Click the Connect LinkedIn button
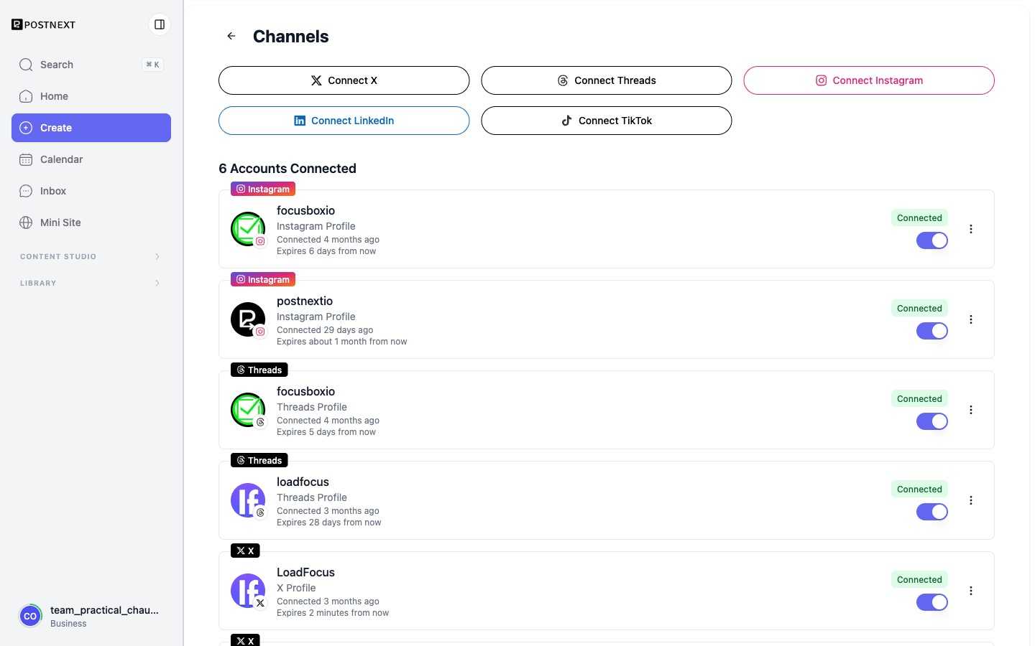 pyautogui.click(x=344, y=121)
